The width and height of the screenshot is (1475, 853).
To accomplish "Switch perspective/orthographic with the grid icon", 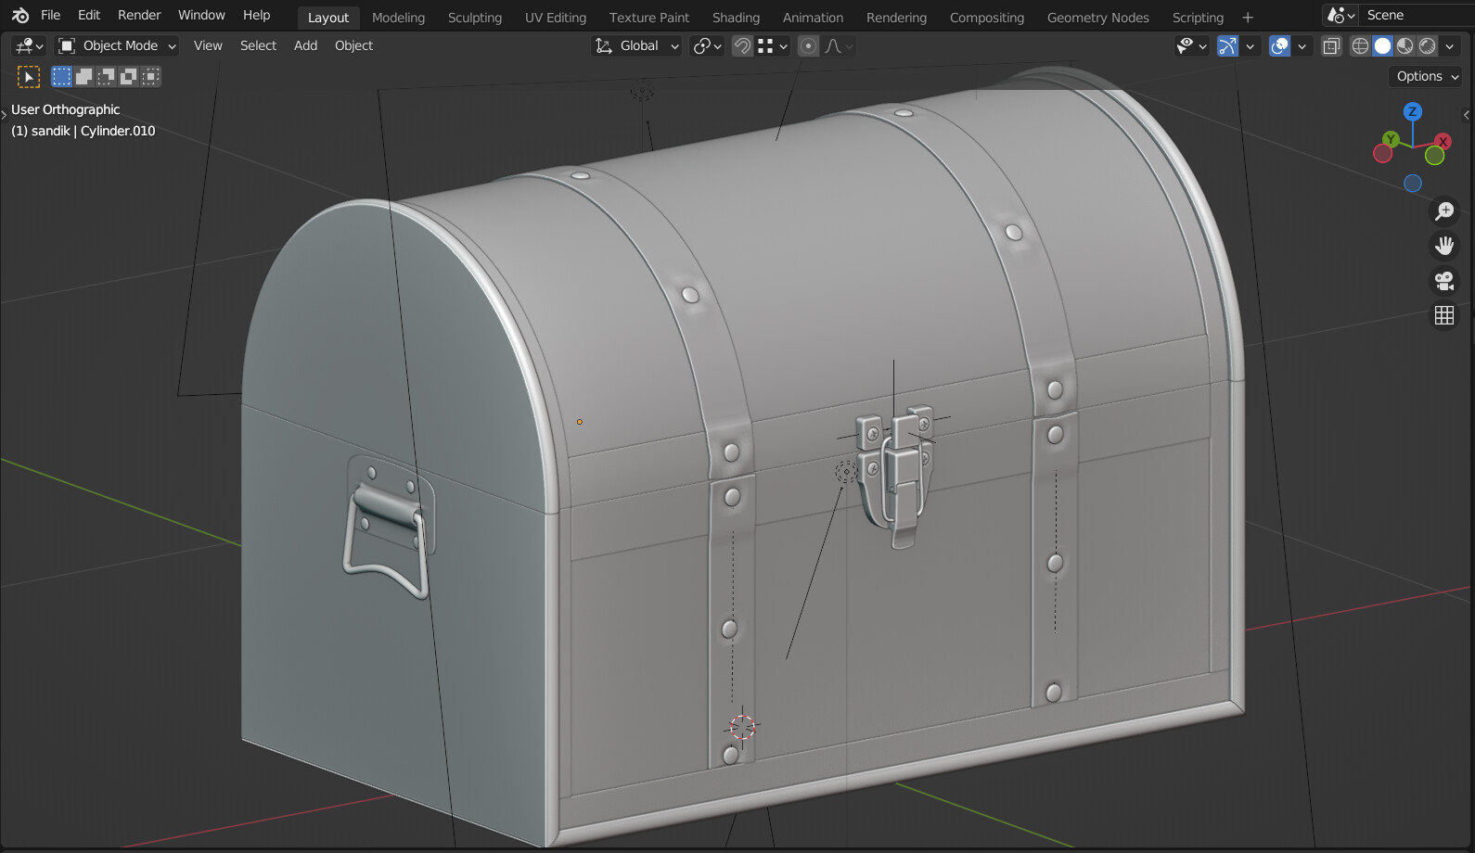I will 1444,316.
